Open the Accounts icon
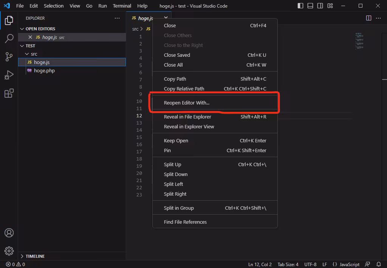Viewport: 387px width, 268px height. point(9,233)
